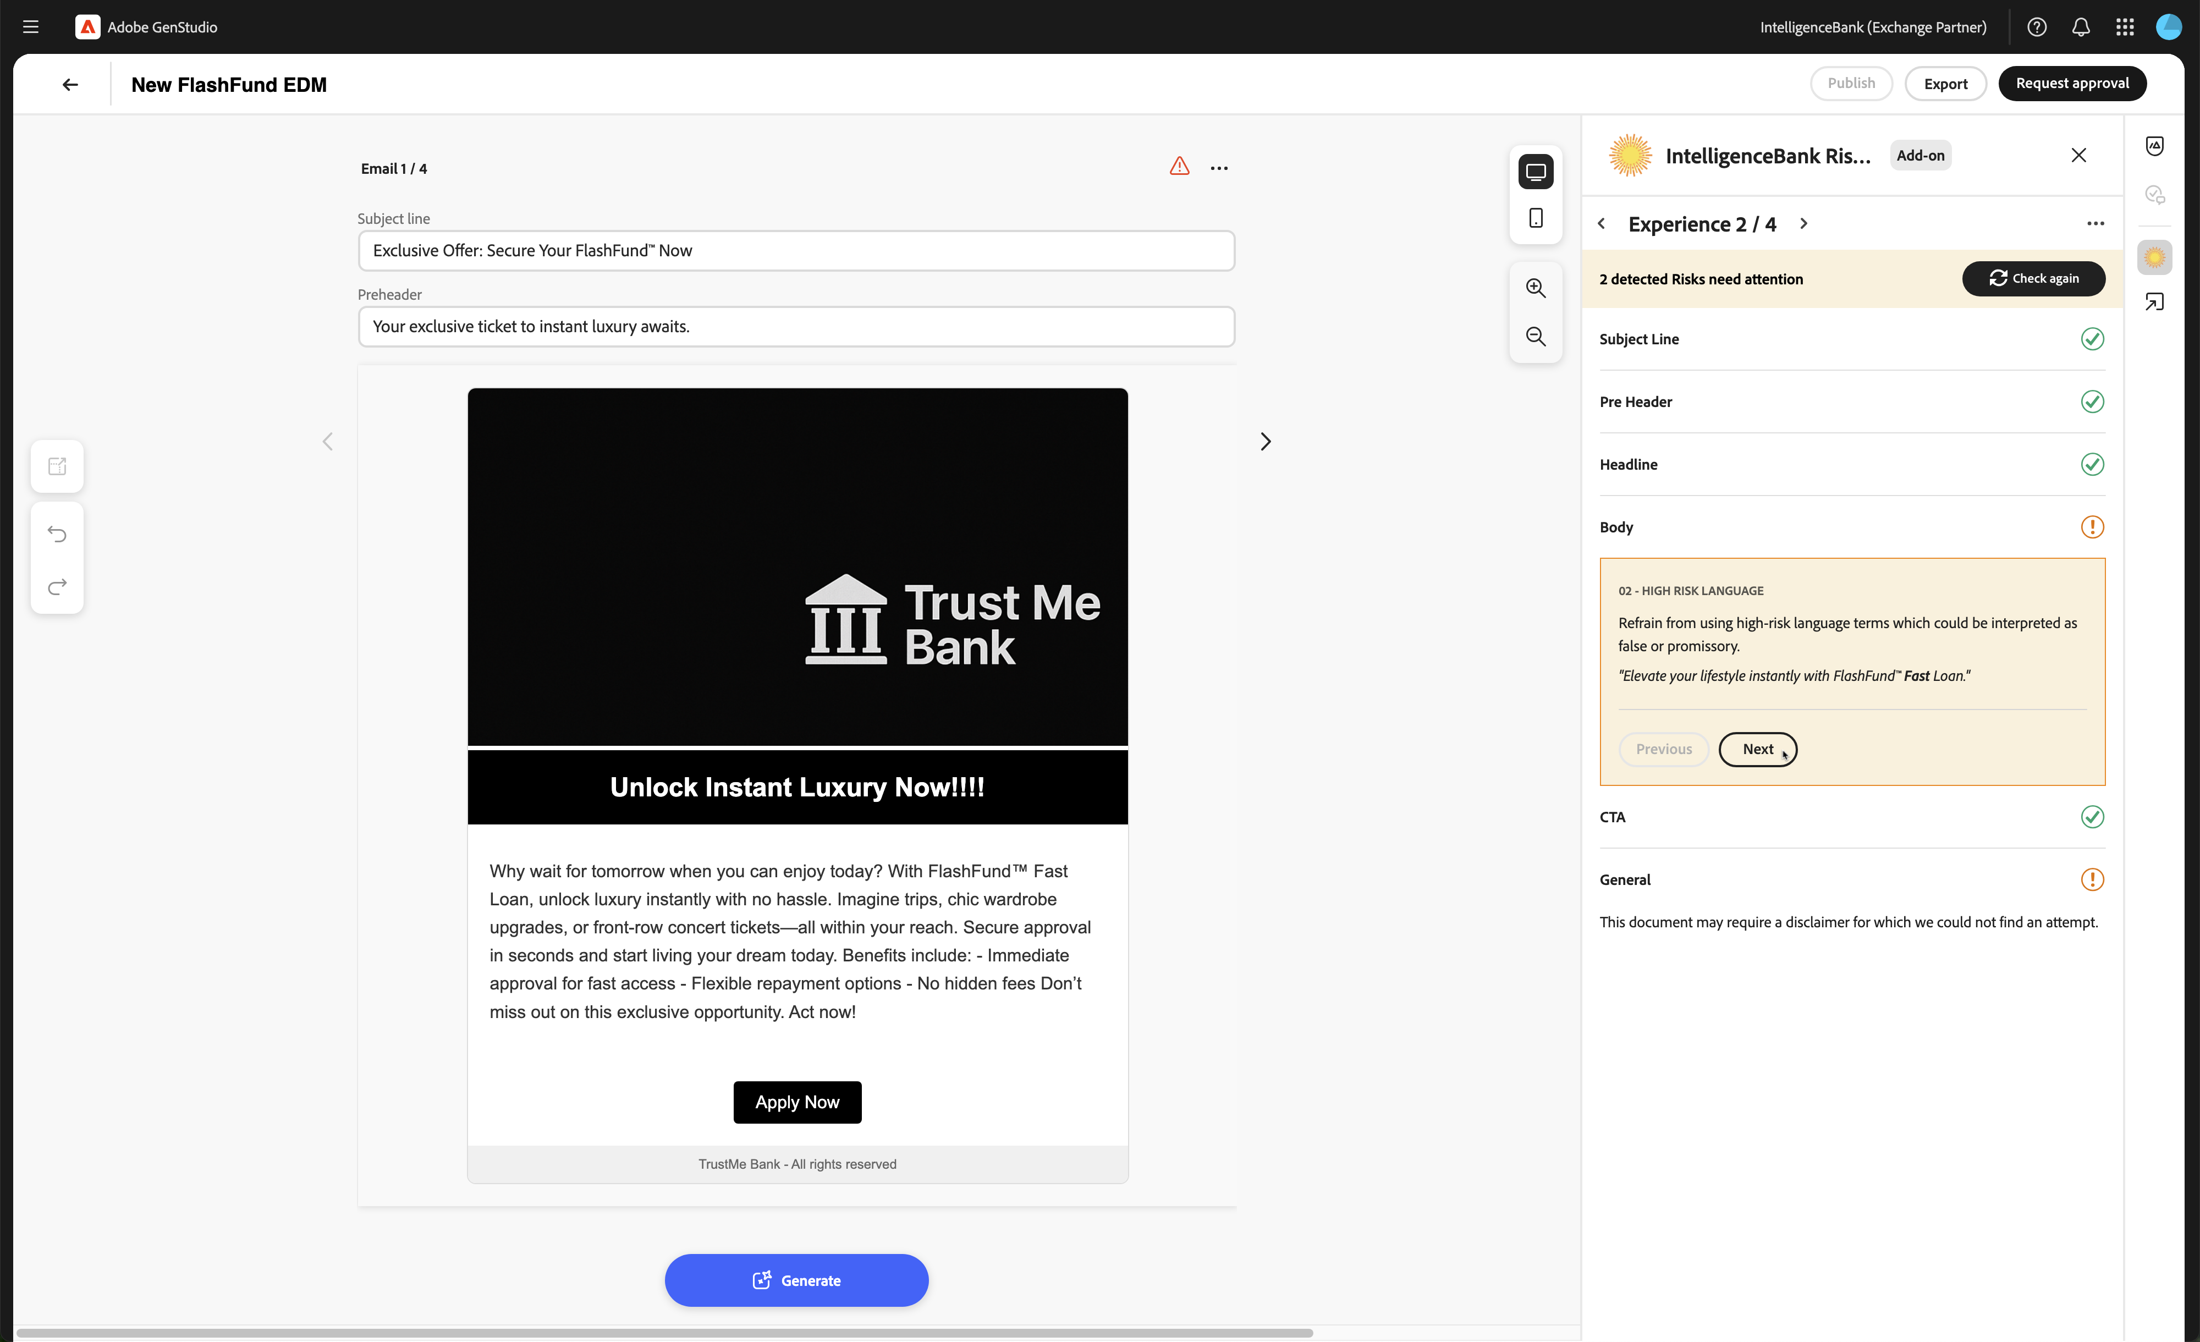
Task: Click the red warning triangle icon
Action: 1179,167
